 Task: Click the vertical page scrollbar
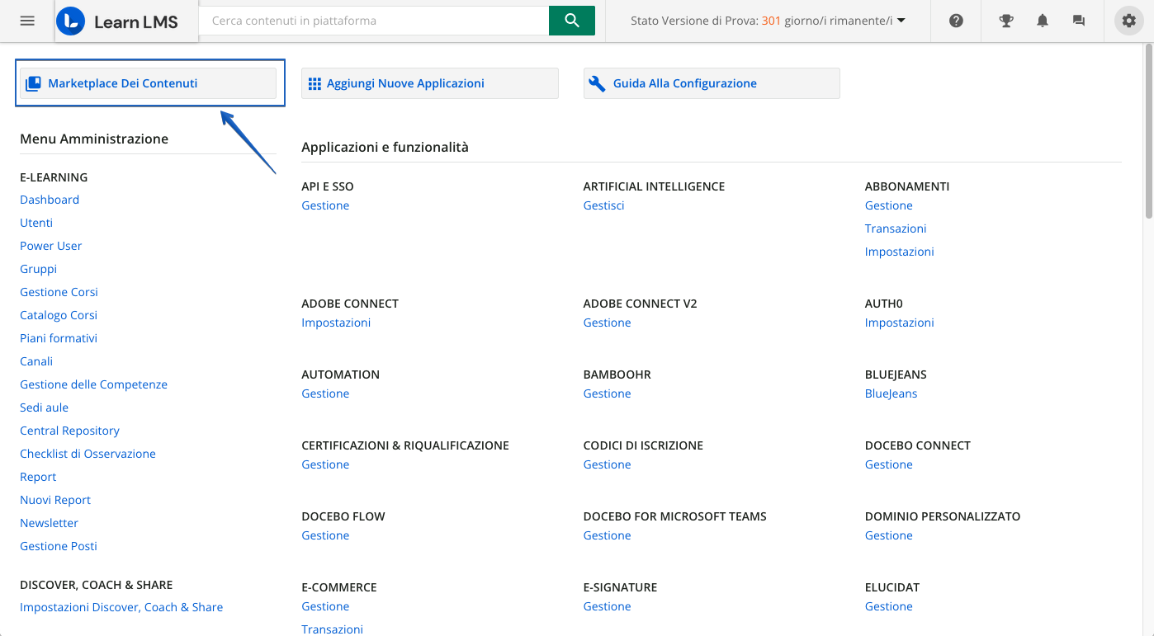tap(1149, 132)
